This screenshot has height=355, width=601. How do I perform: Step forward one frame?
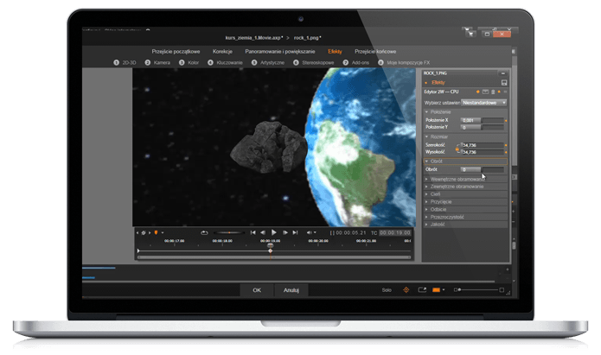285,232
